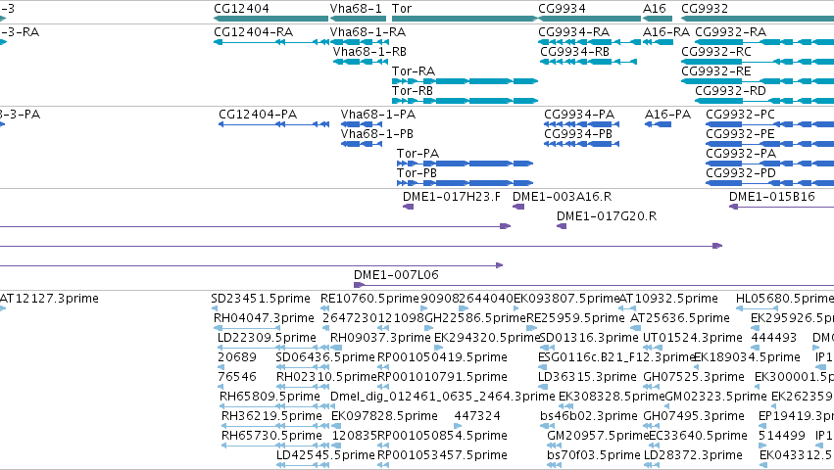Select the CG9932-RE transcript label

pos(716,71)
